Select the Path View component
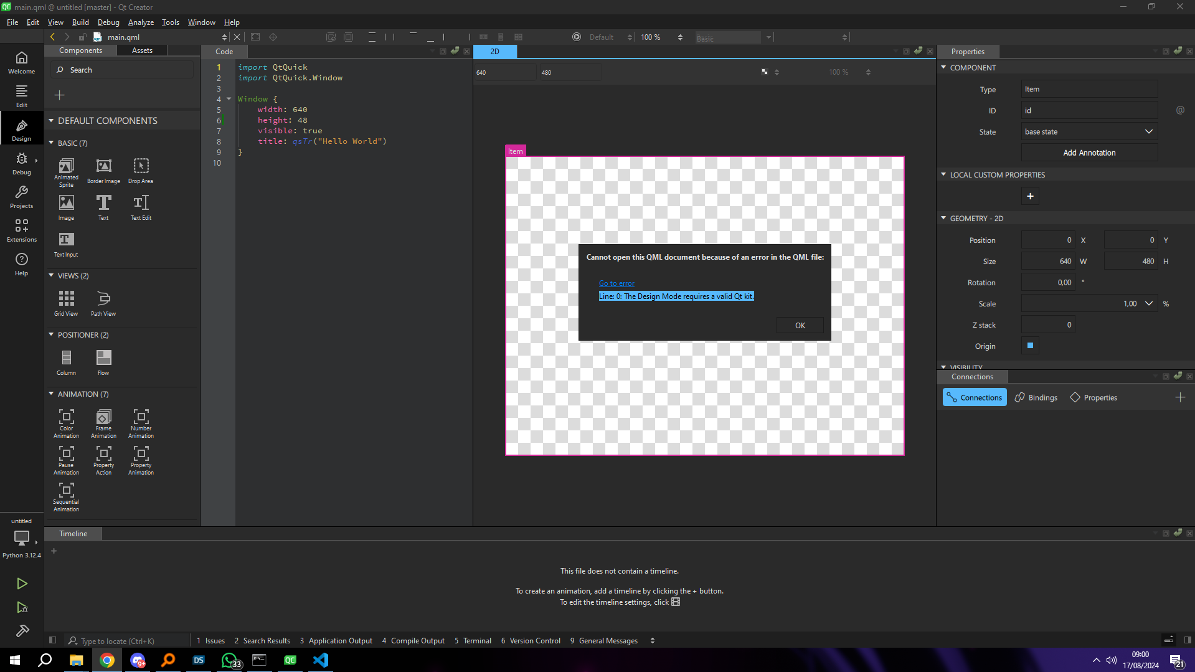Viewport: 1195px width, 672px height. (103, 304)
